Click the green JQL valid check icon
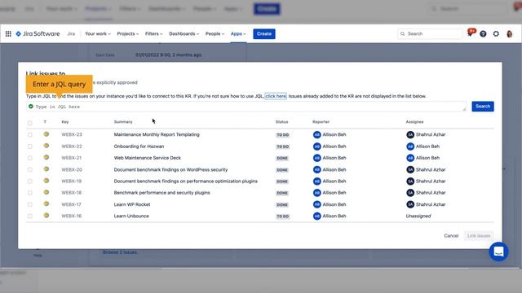The image size is (522, 293). tap(31, 107)
